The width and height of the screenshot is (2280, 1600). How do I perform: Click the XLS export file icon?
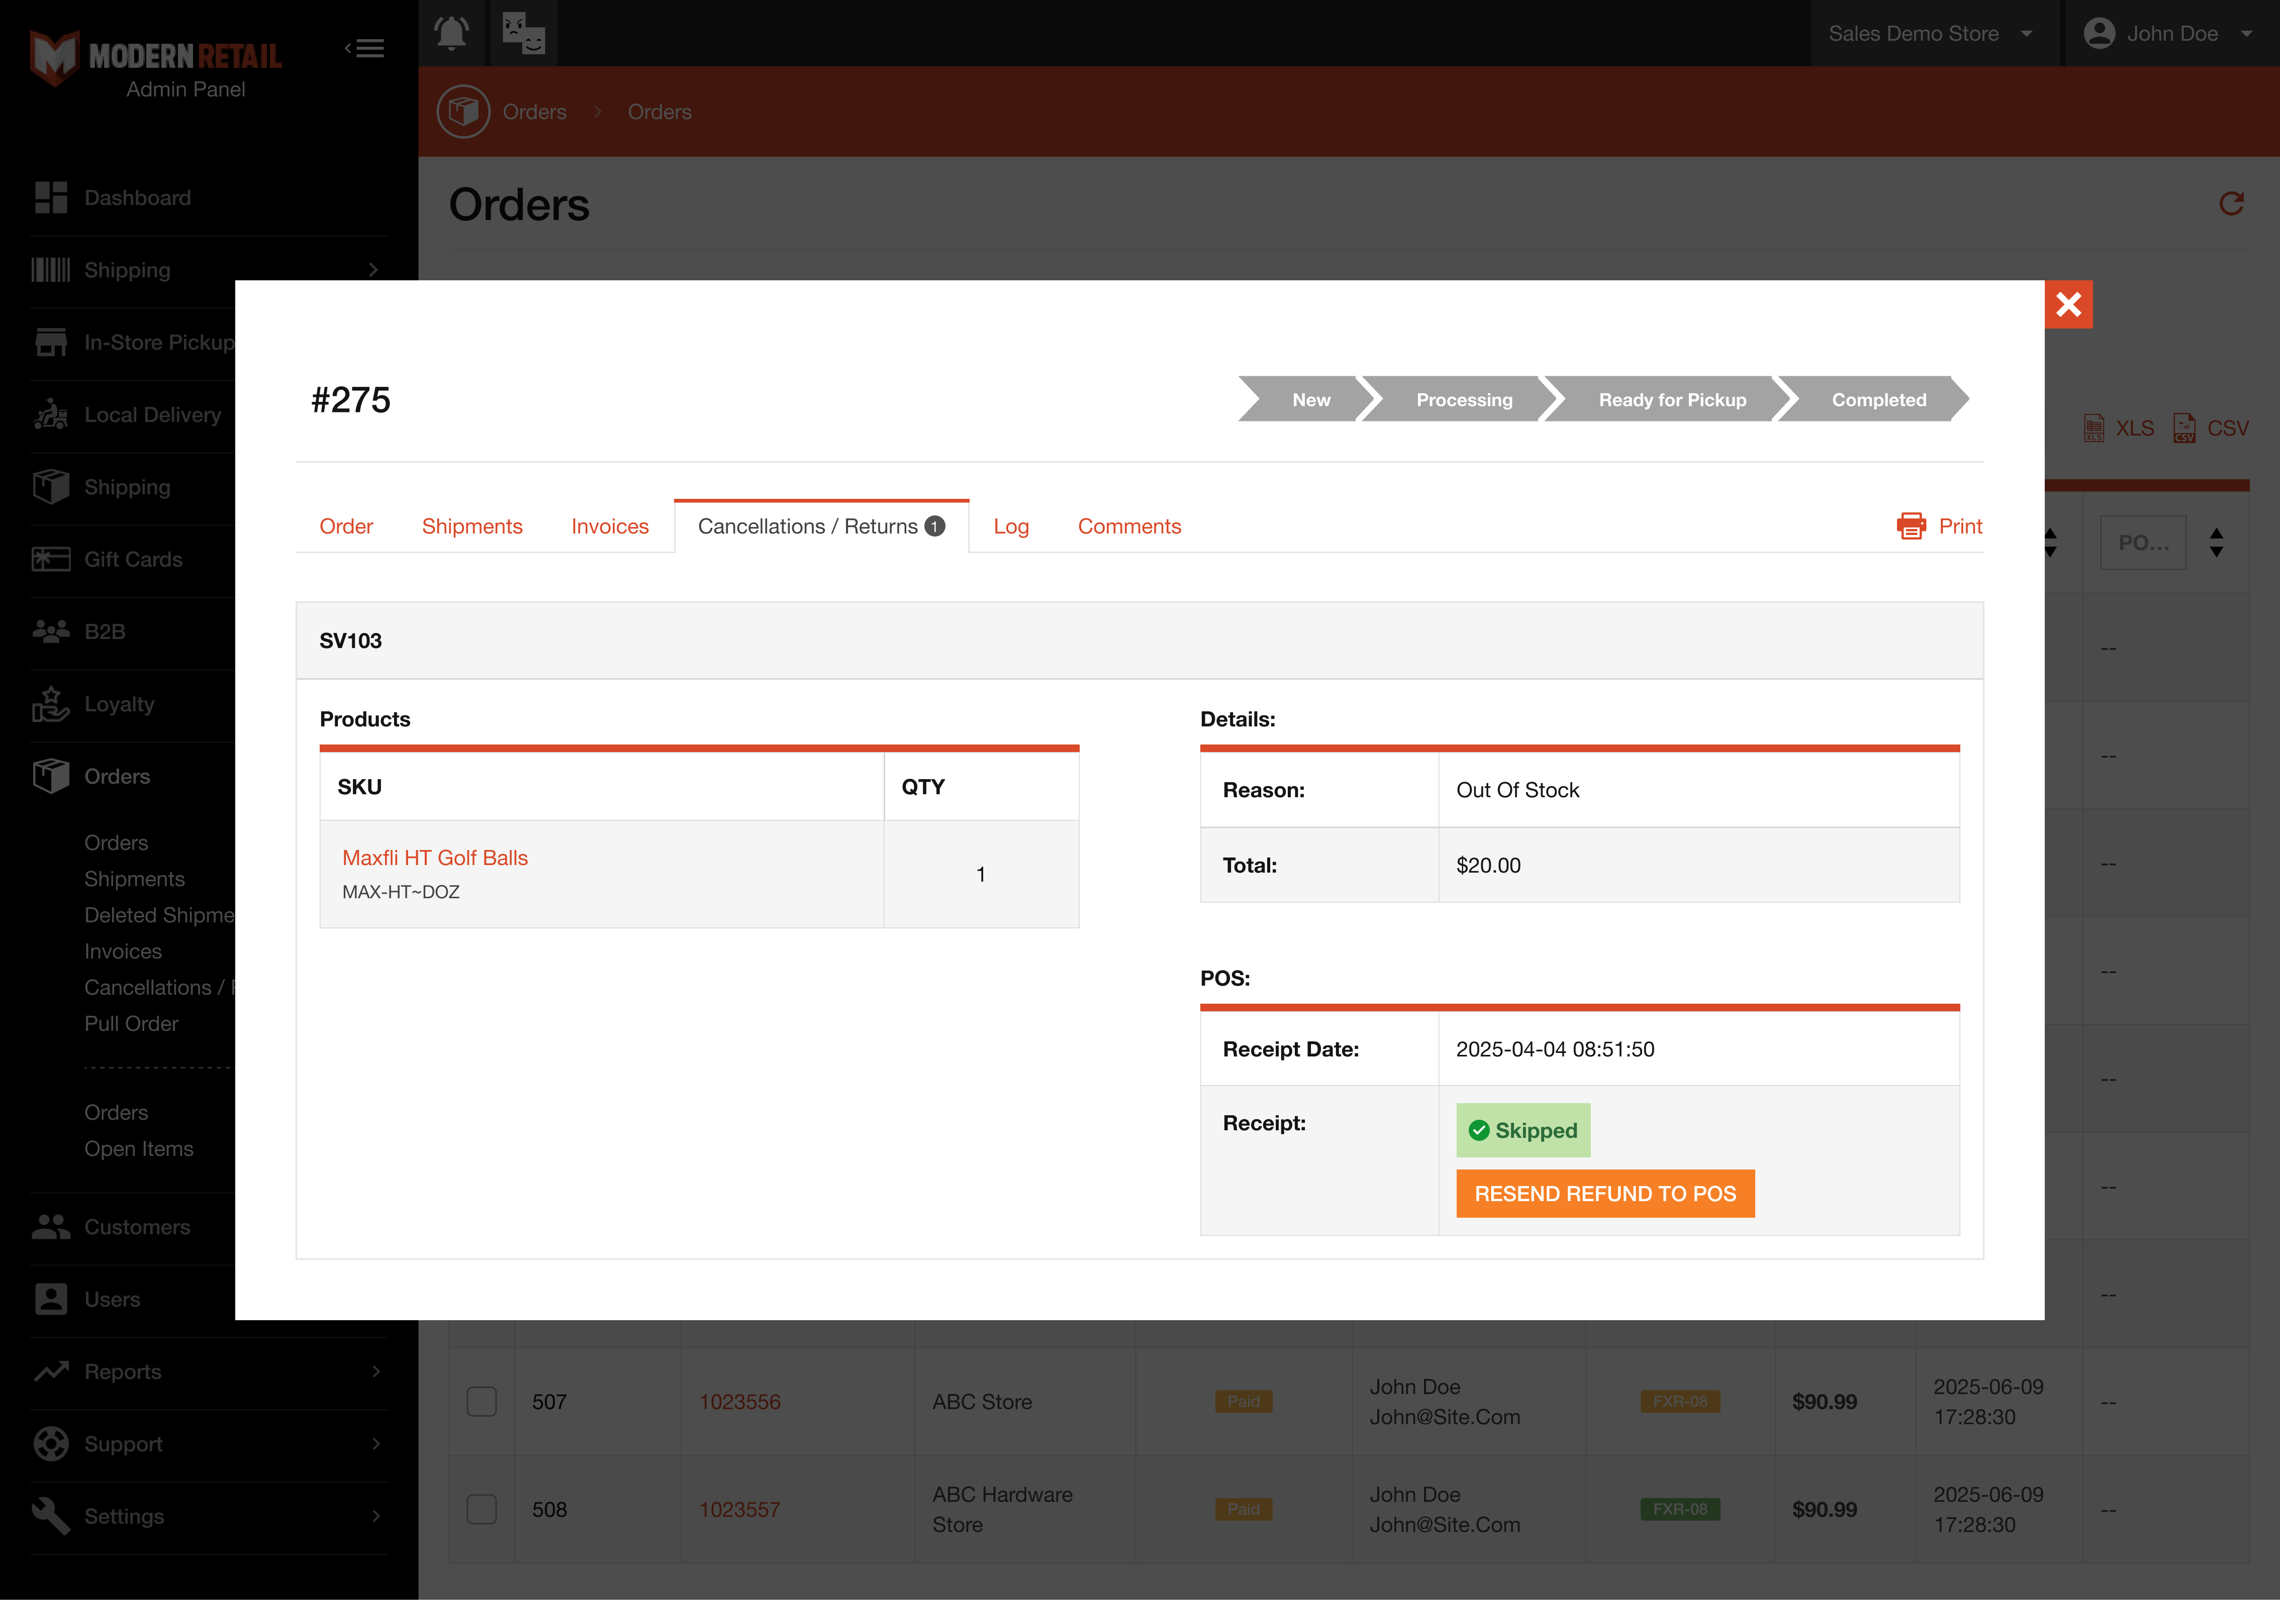(x=2095, y=428)
